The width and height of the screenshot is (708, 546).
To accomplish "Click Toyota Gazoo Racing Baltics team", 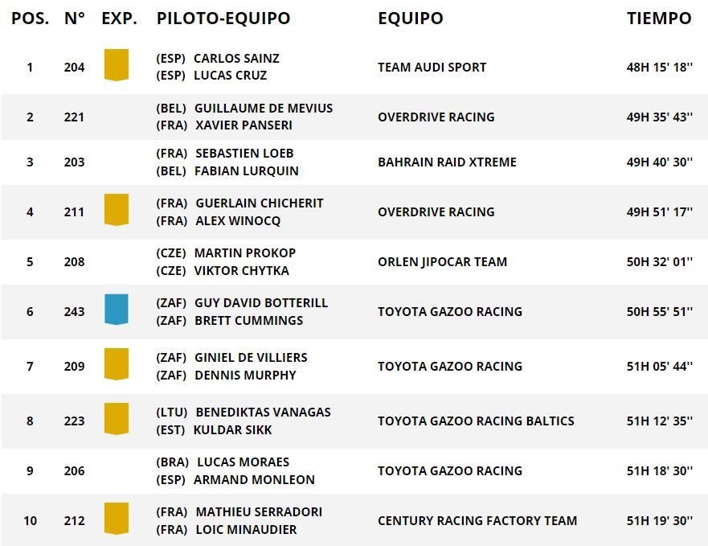I will click(x=476, y=421).
